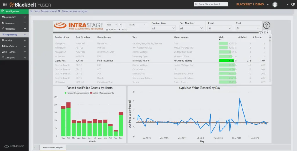
Task: Click the top bar help icon
Action: [293, 4]
